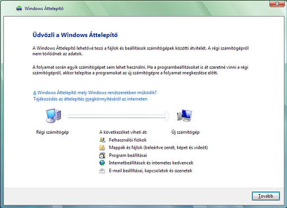
Task: Click the transfer arrow between the computers
Action: (x=119, y=116)
